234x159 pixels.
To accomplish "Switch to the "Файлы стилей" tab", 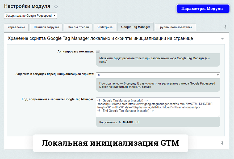I will 79,27.
